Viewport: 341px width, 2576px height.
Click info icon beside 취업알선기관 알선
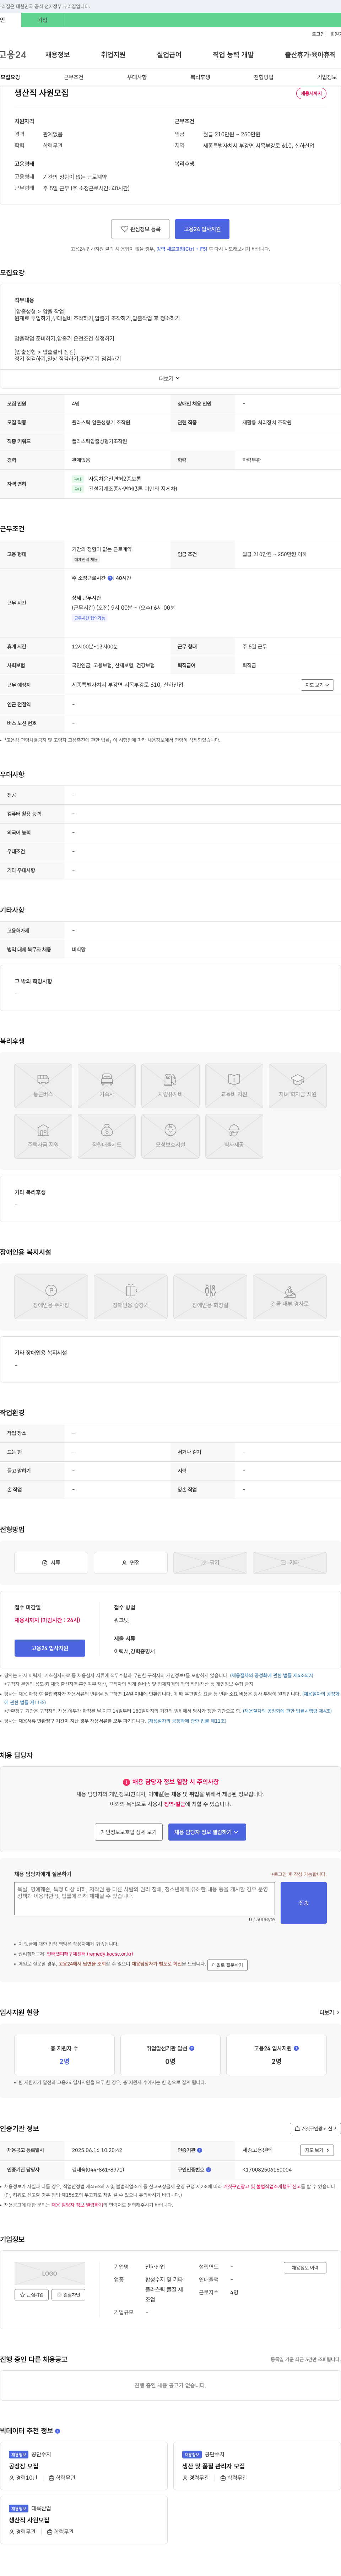(x=192, y=2048)
